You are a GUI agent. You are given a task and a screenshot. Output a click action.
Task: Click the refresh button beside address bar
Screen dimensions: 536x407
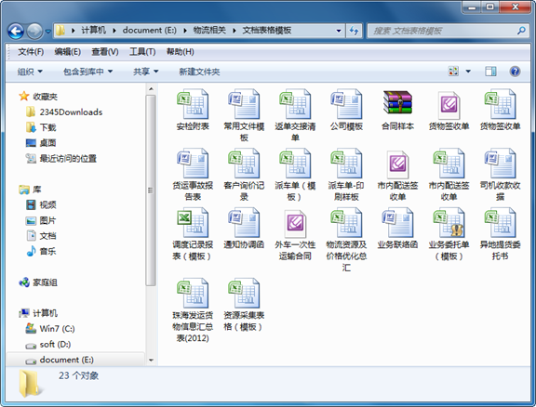coord(354,31)
